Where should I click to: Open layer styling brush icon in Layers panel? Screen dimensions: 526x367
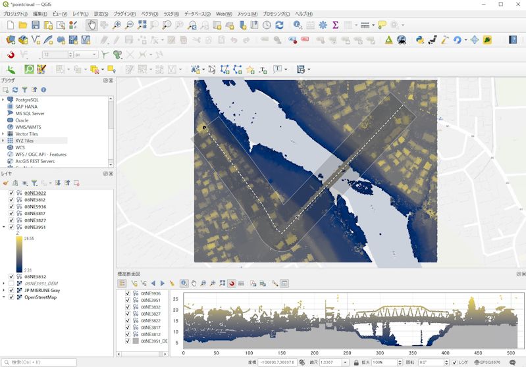(5, 183)
